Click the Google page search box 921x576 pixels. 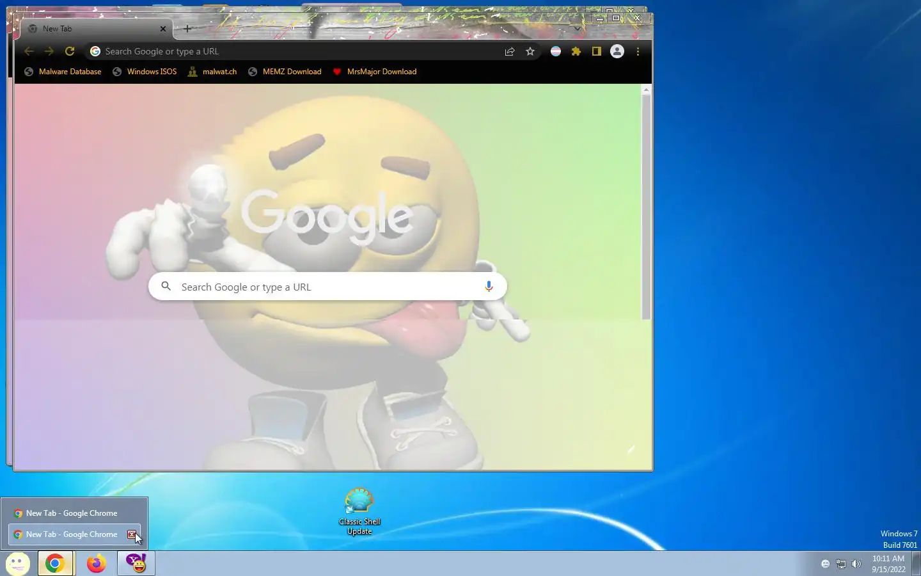click(327, 287)
